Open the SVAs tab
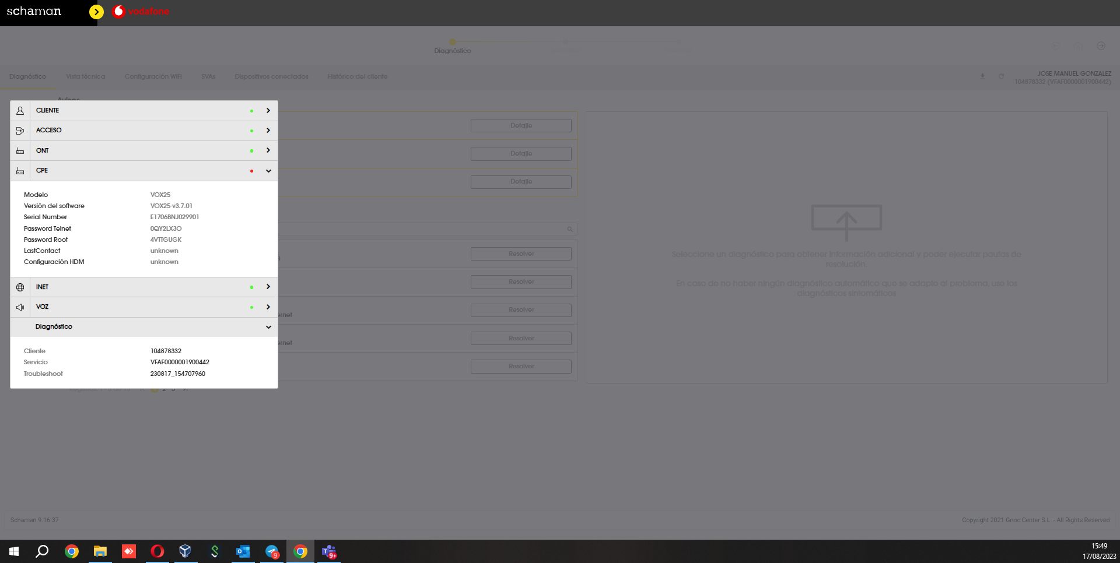The width and height of the screenshot is (1120, 563). 208,76
